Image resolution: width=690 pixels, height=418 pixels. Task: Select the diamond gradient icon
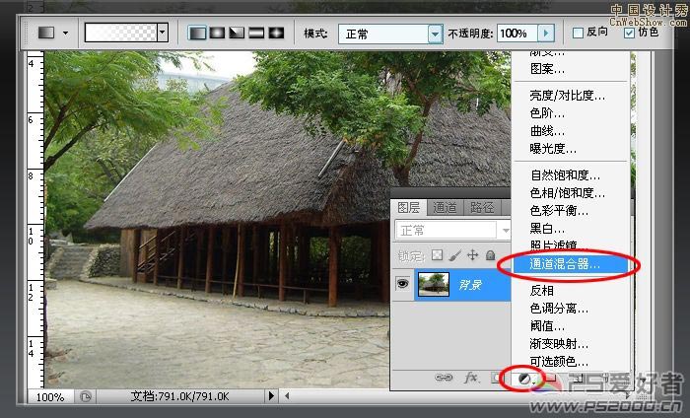pos(276,33)
